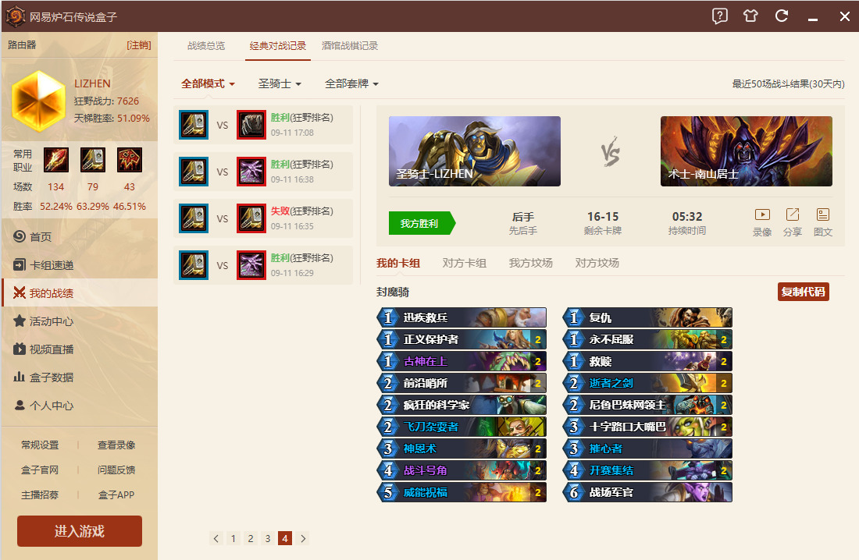859x560 pixels.
Task: Click the replay 录像 icon
Action: point(762,214)
